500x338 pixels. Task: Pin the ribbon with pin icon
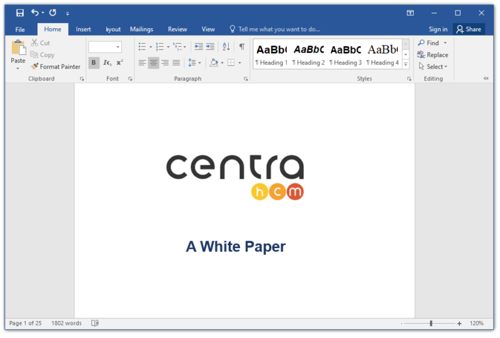click(x=486, y=79)
